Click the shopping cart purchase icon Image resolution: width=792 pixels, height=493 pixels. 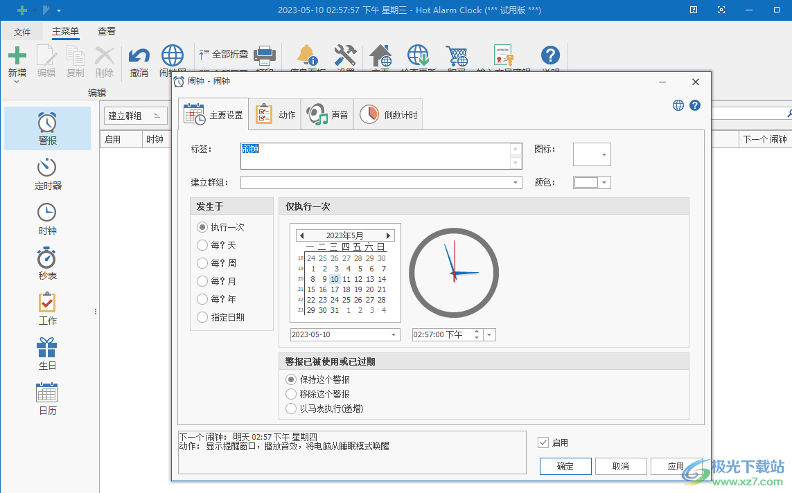[x=457, y=55]
